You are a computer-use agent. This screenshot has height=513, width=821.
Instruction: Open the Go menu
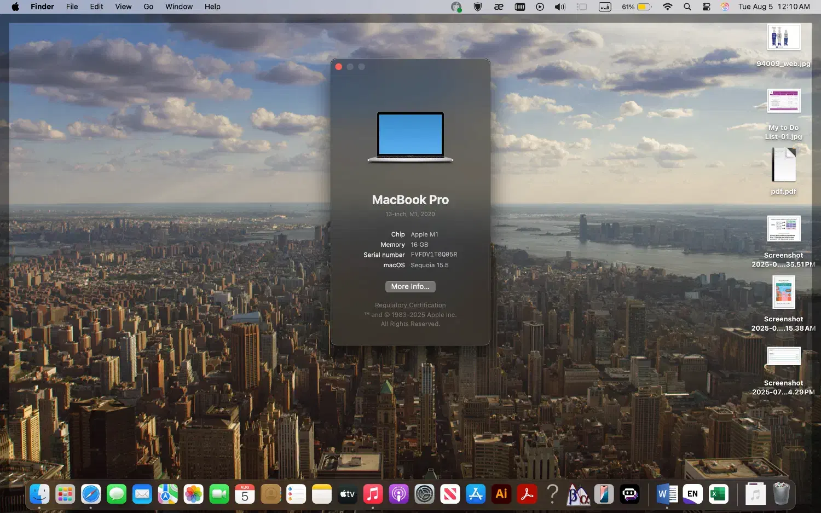(x=148, y=7)
